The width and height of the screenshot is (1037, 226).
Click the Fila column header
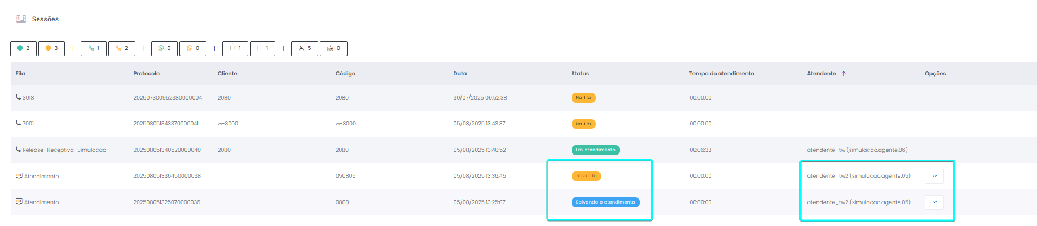pyautogui.click(x=20, y=74)
